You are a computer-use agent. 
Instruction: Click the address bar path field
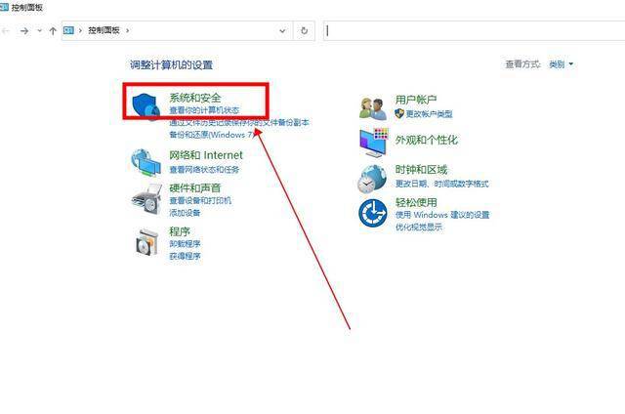pos(178,30)
